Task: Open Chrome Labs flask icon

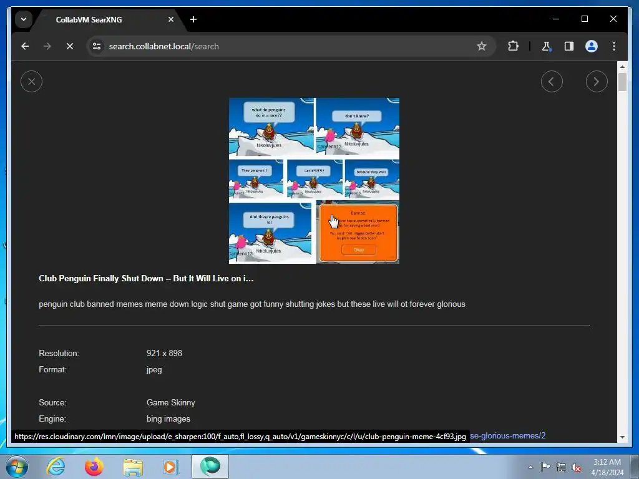Action: click(x=547, y=46)
